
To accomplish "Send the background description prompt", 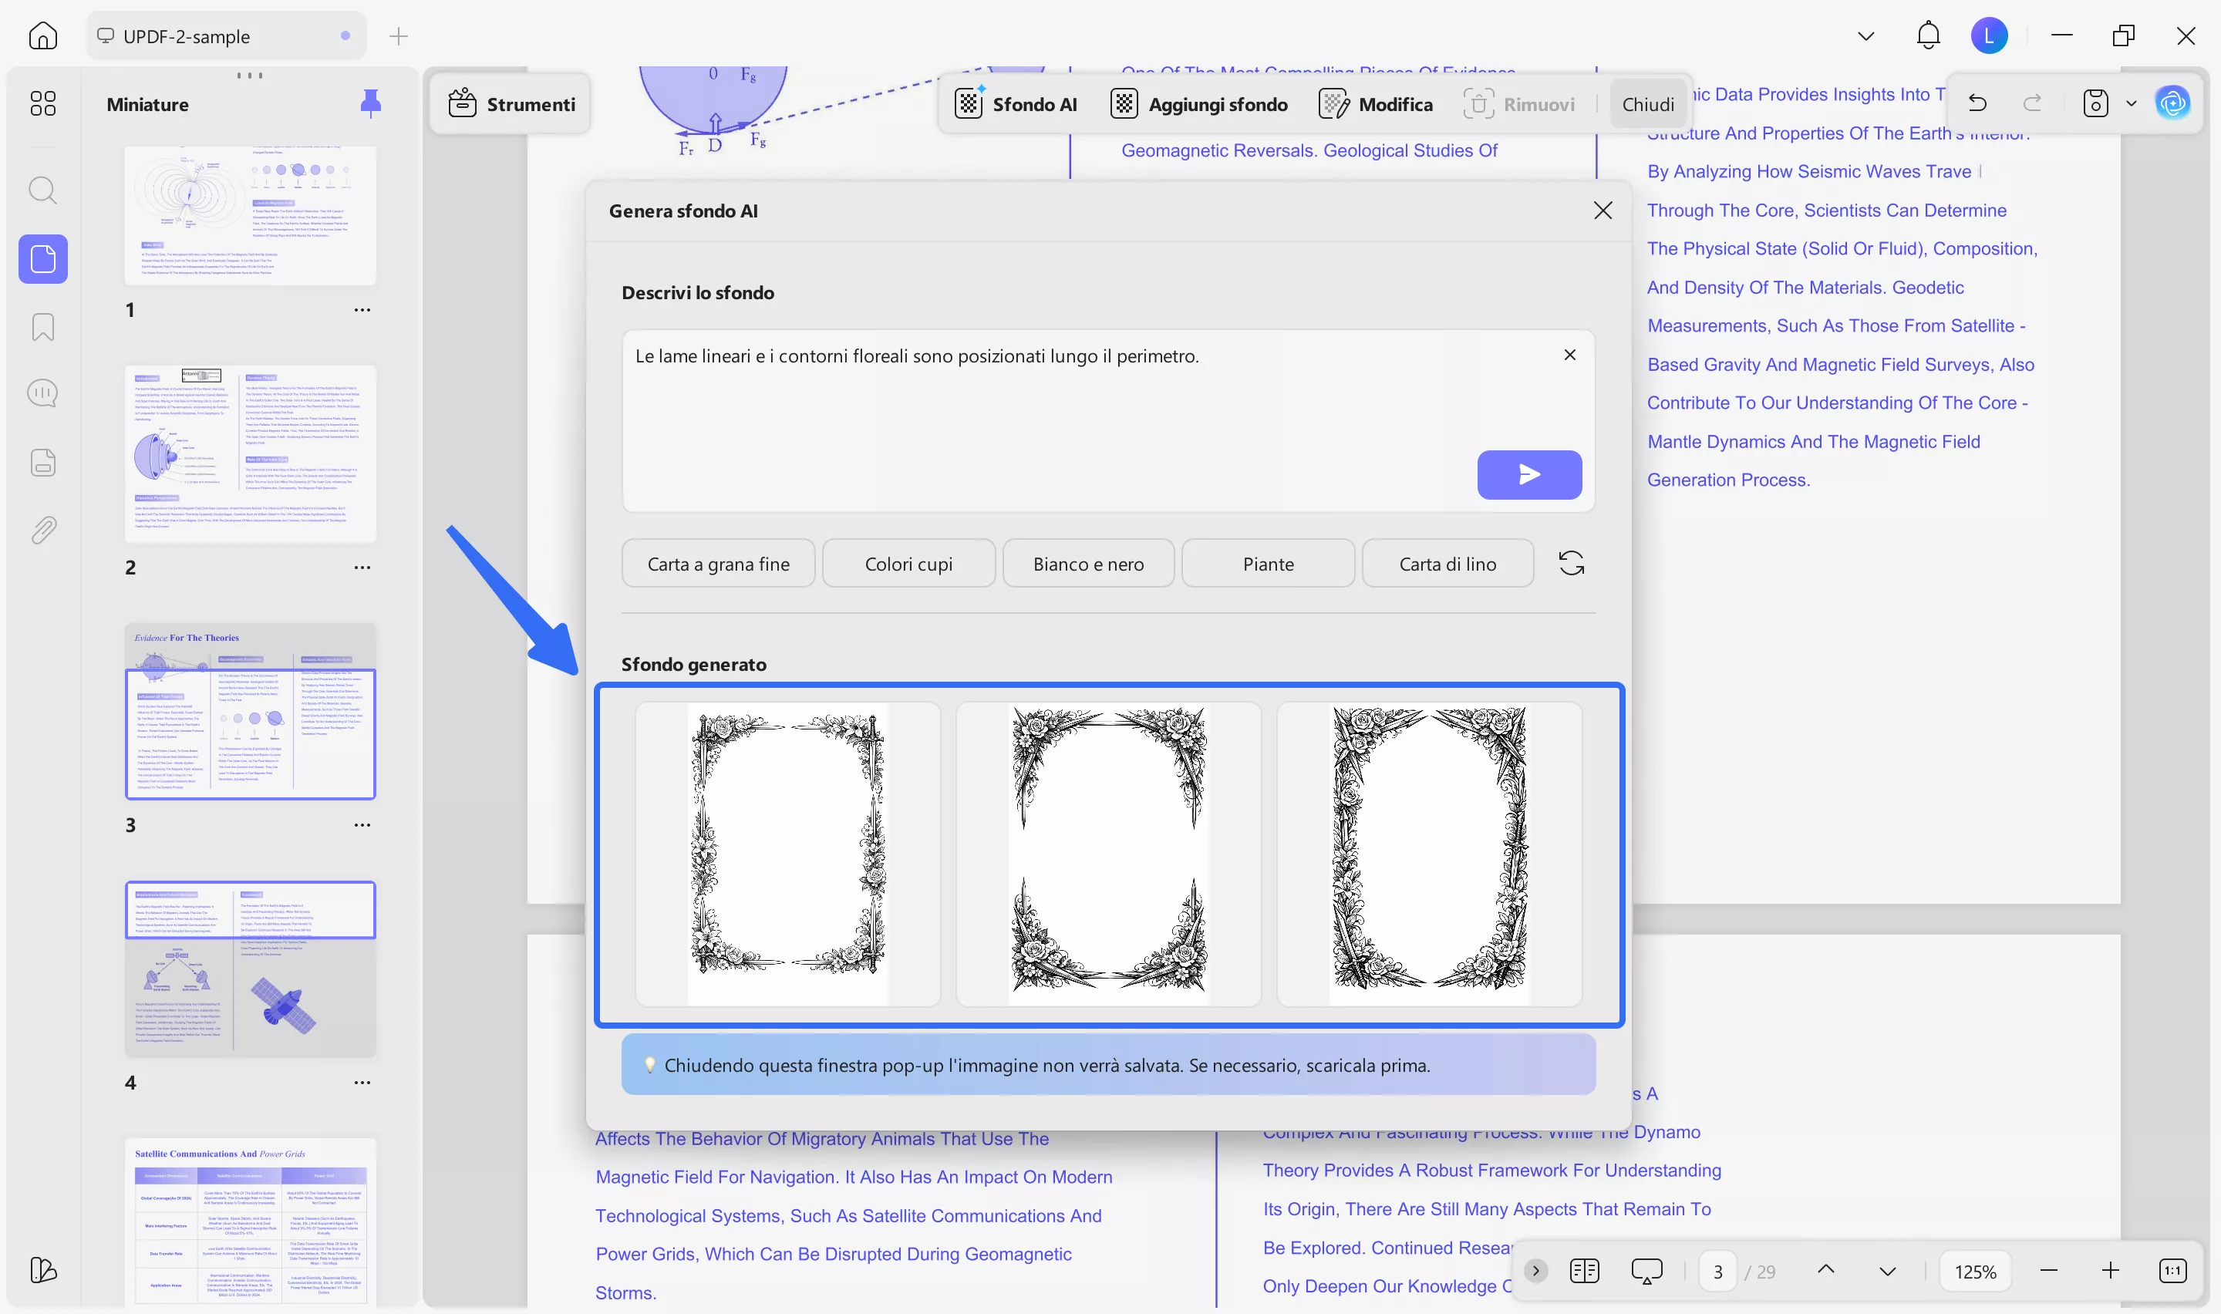I will click(x=1528, y=474).
